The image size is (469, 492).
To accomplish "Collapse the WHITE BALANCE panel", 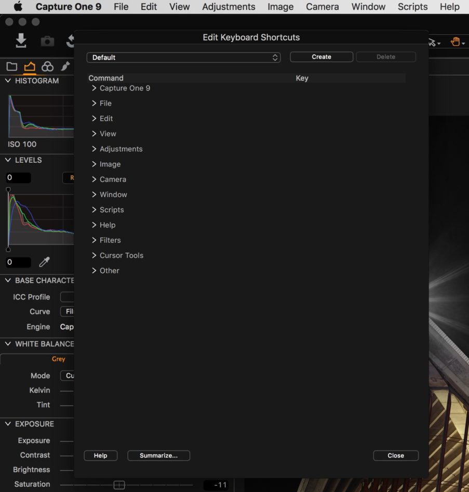I will [7, 344].
